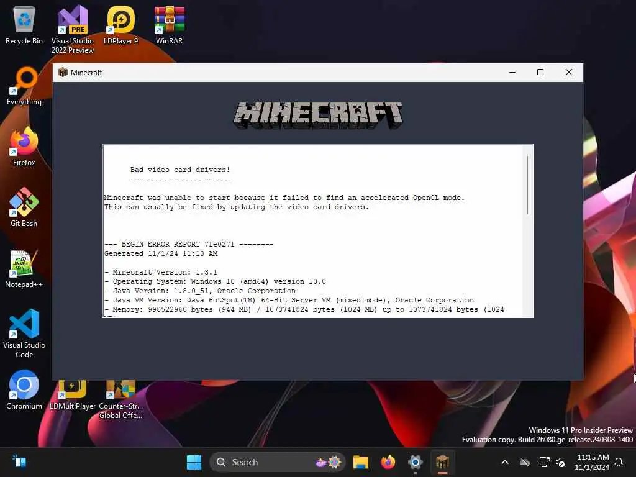Open LDPlayer 9 desktop shortcut
The width and height of the screenshot is (636, 477).
121,25
